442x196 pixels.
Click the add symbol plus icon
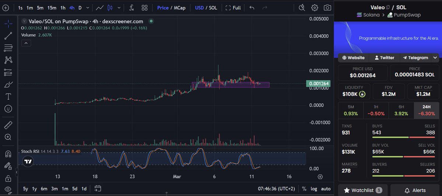[x=6, y=8]
